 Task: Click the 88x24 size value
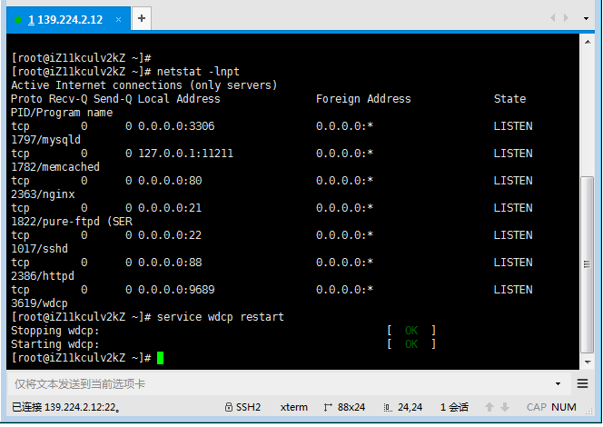(x=351, y=407)
